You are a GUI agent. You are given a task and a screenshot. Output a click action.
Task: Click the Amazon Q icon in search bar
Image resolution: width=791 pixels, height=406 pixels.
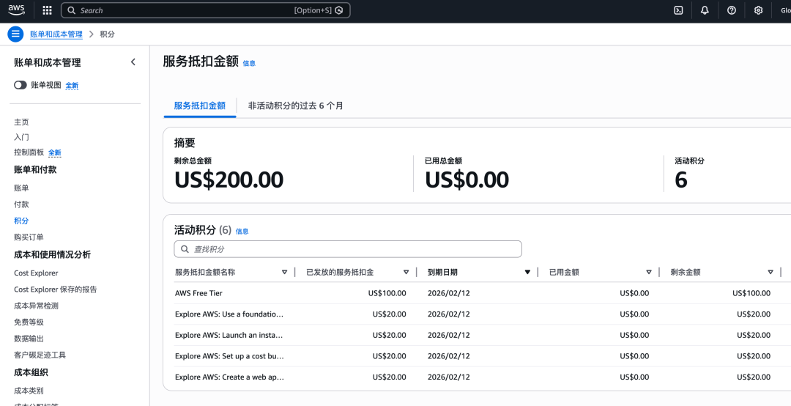click(x=339, y=10)
